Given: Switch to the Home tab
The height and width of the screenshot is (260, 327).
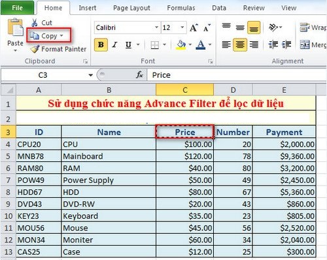Looking at the screenshot, I should point(53,8).
